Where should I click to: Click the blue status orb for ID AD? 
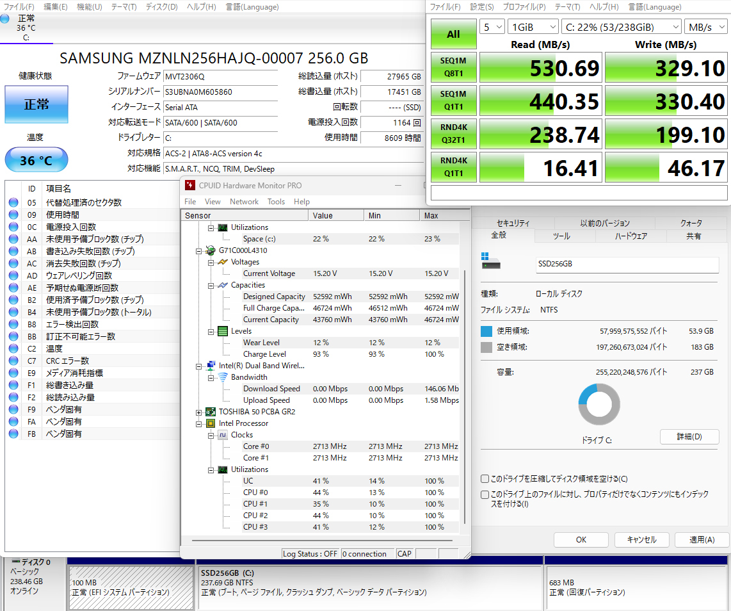coord(13,275)
